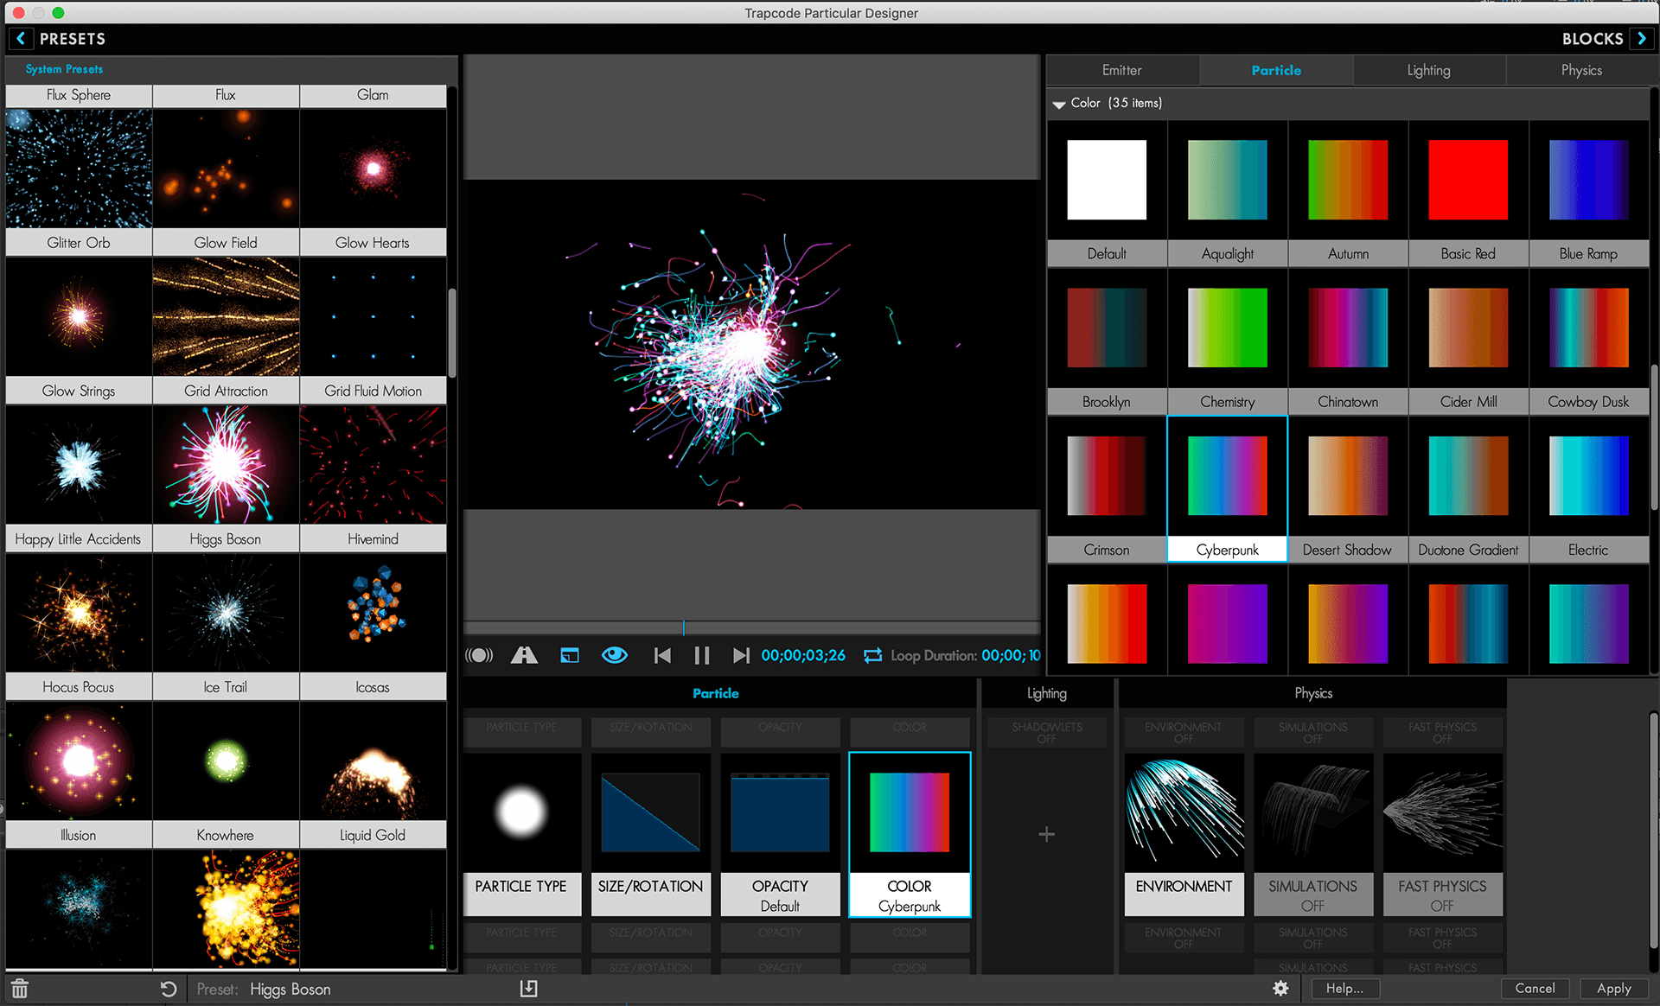Toggle the composition background preview icon
Viewport: 1660px width, 1006px height.
tap(570, 655)
